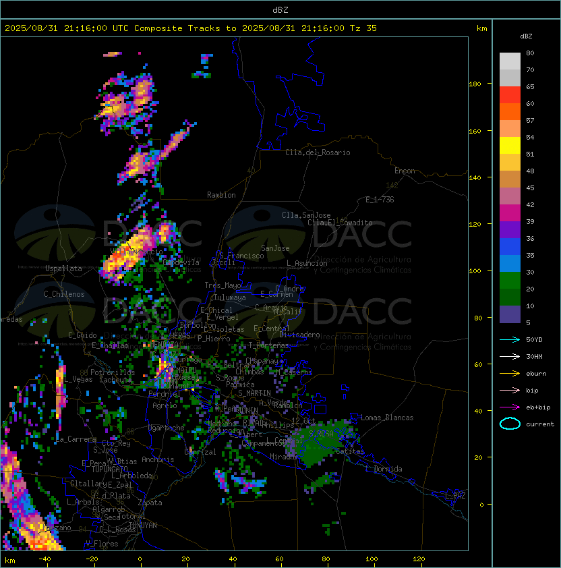
Task: Click the Cacheuta label
Action: 115,380
